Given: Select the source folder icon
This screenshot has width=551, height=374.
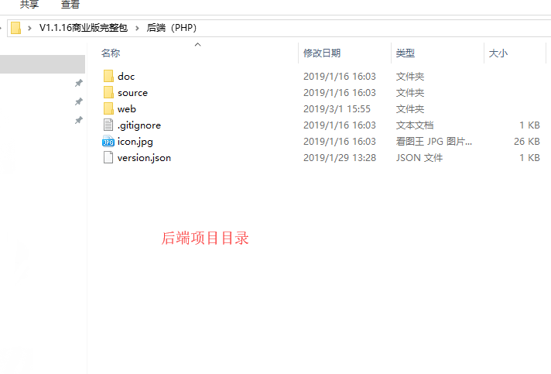Looking at the screenshot, I should click(108, 93).
